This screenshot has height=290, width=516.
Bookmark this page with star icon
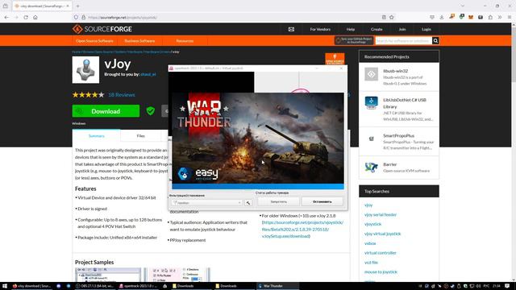[392, 17]
